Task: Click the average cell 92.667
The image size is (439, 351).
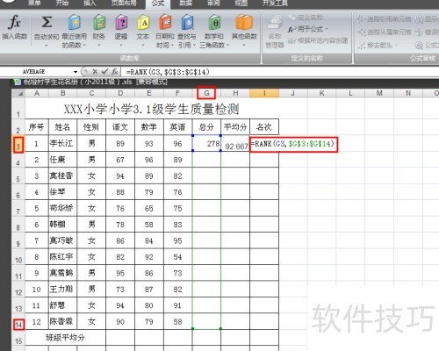Action: click(x=235, y=144)
